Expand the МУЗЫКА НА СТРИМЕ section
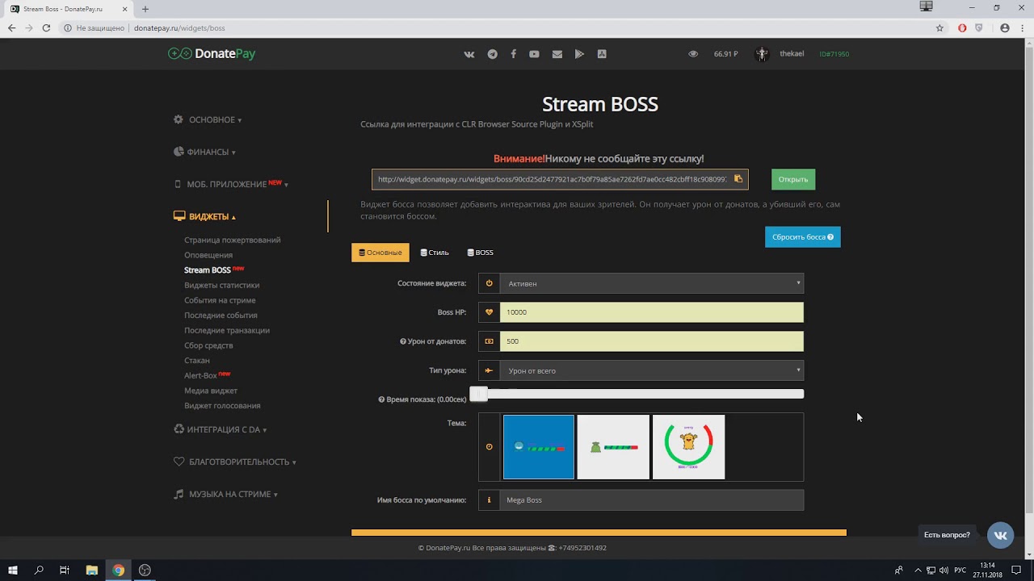 pyautogui.click(x=226, y=494)
